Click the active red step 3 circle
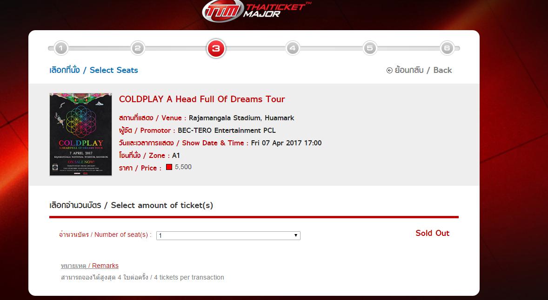 click(x=216, y=48)
